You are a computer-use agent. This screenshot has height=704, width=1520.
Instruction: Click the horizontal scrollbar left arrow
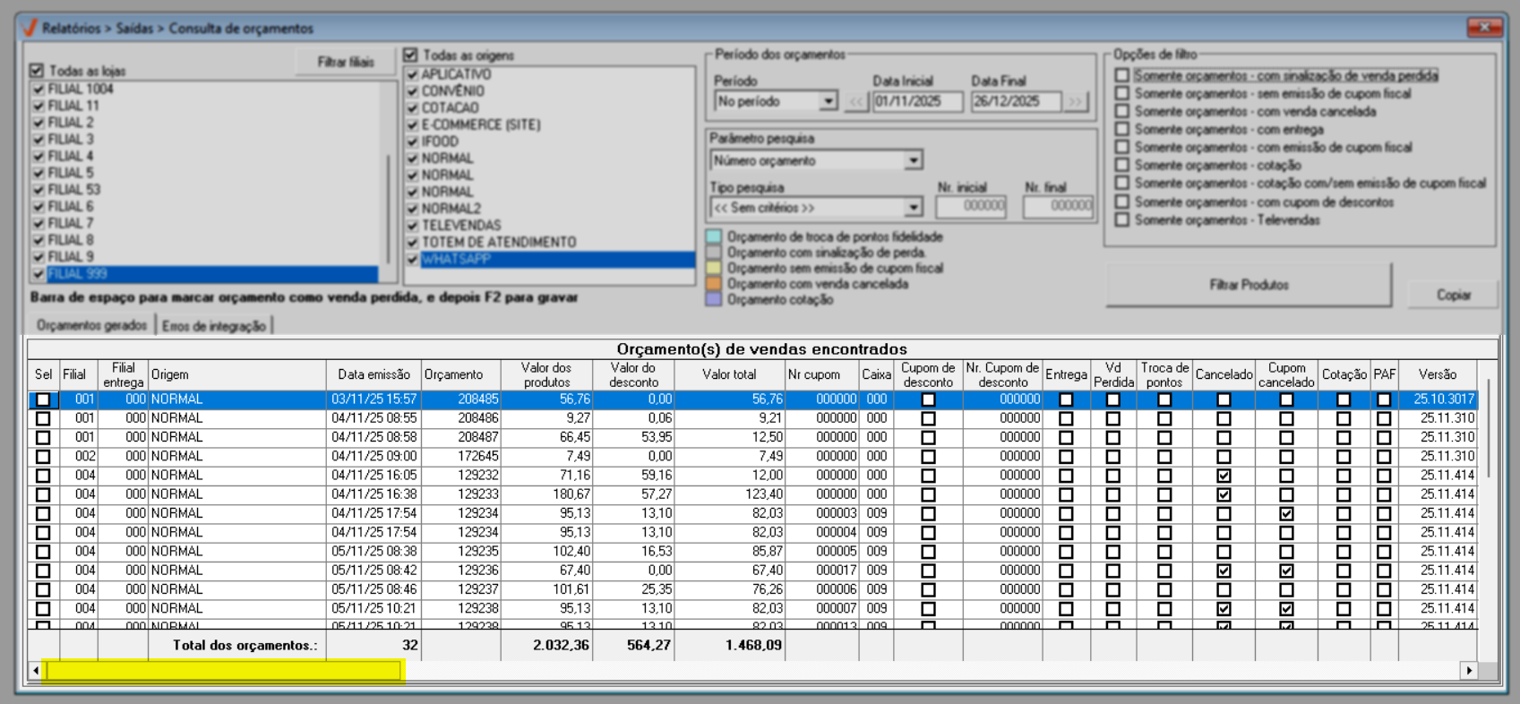tap(36, 670)
